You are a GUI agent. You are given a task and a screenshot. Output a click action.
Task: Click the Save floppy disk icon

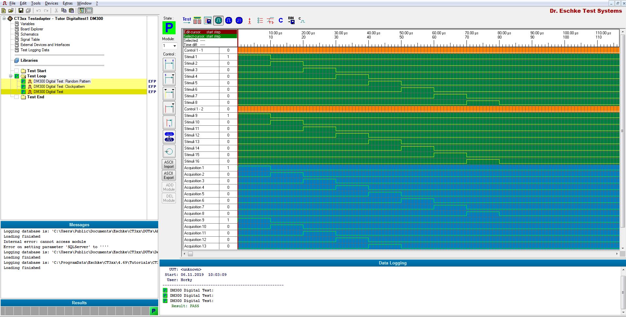pyautogui.click(x=21, y=11)
